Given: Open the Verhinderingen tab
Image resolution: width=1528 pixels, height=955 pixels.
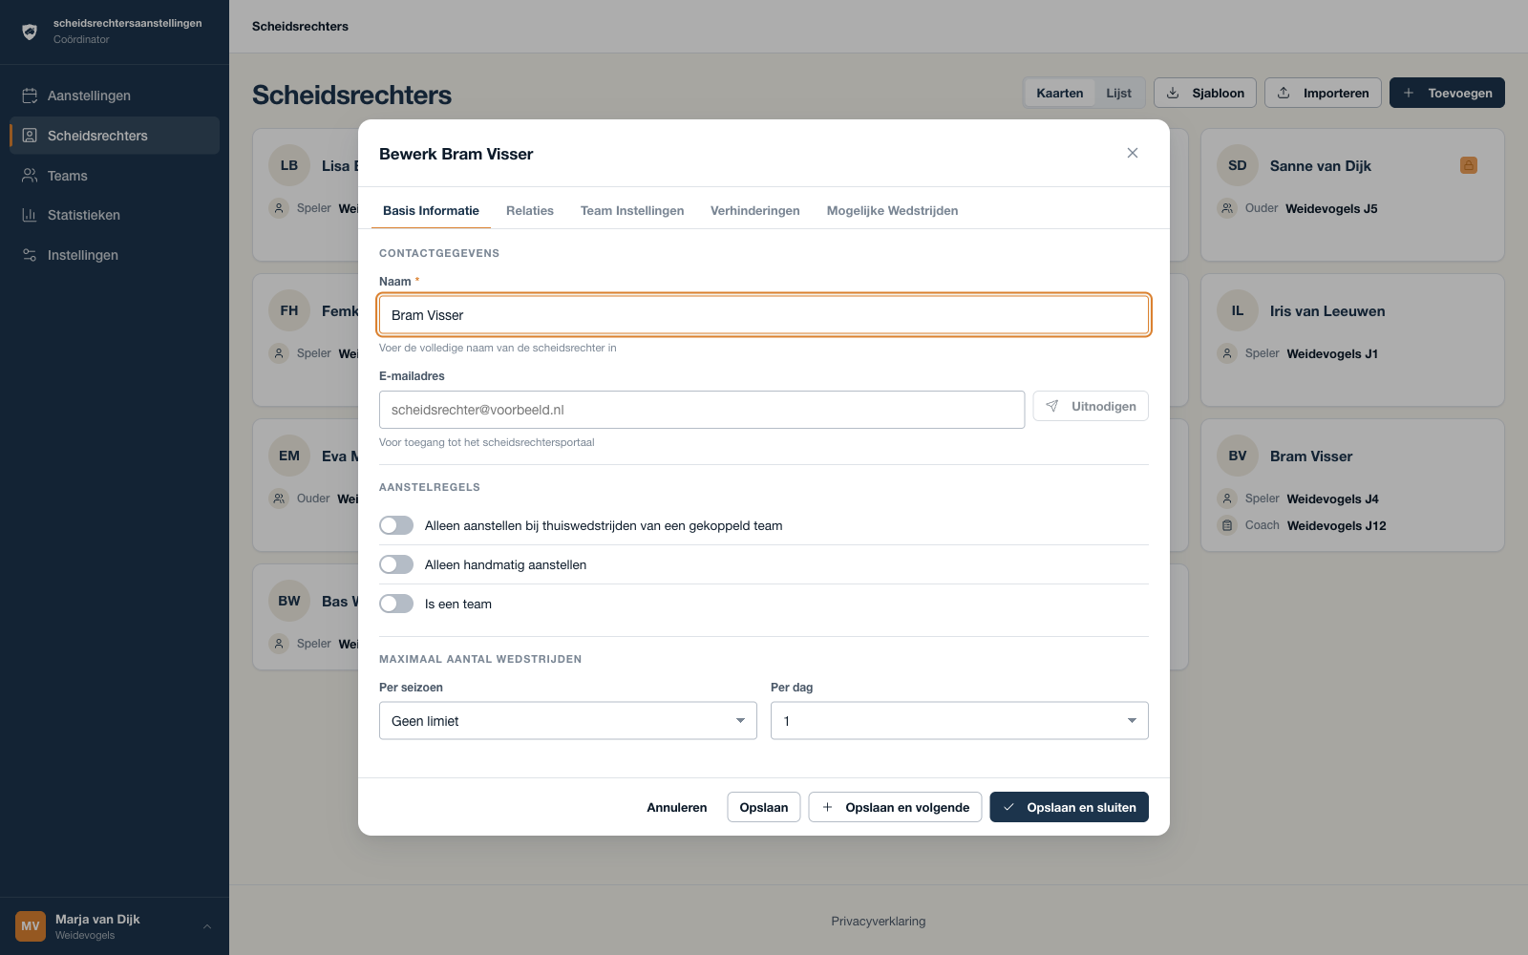Looking at the screenshot, I should point(755,210).
